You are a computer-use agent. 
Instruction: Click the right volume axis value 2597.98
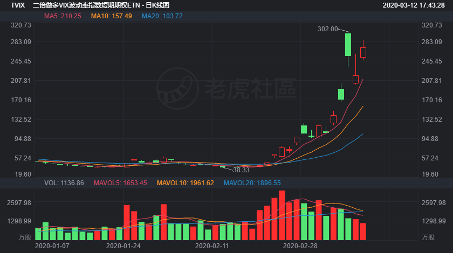coord(434,203)
